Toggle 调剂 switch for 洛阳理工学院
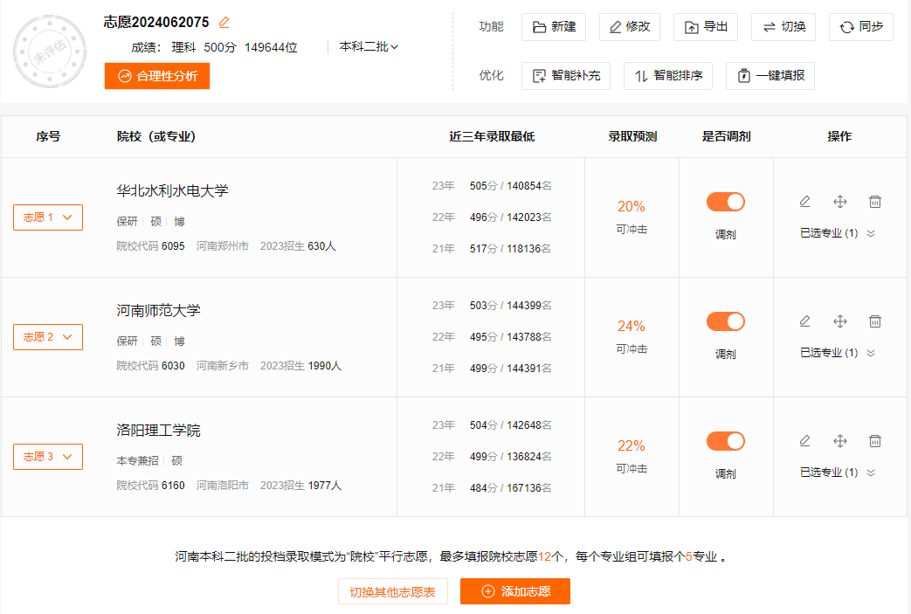The image size is (911, 614). (x=726, y=441)
